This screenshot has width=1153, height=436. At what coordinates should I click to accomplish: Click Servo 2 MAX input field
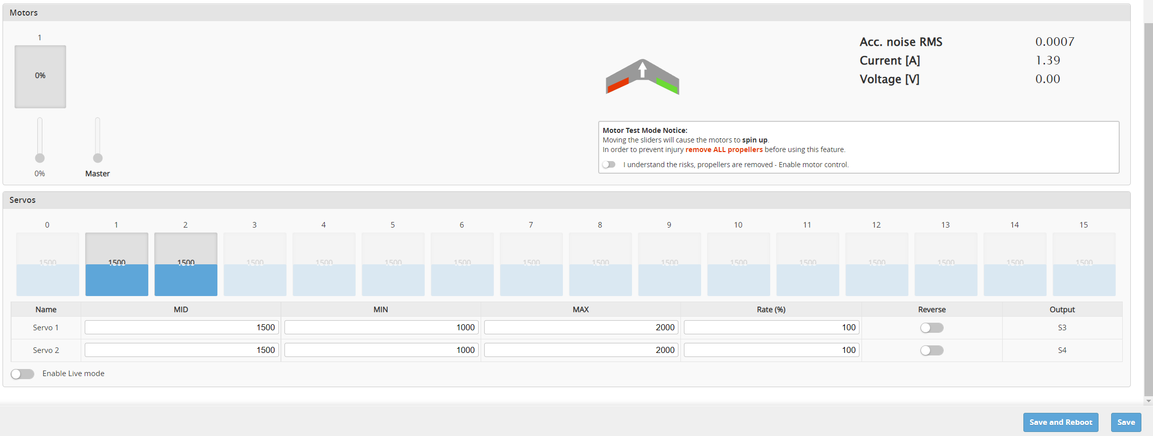coord(581,350)
